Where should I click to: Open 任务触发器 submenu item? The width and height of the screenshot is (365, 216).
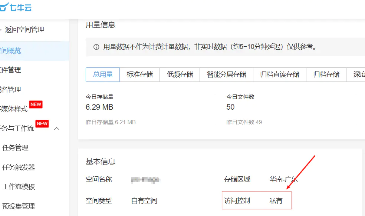click(x=19, y=167)
